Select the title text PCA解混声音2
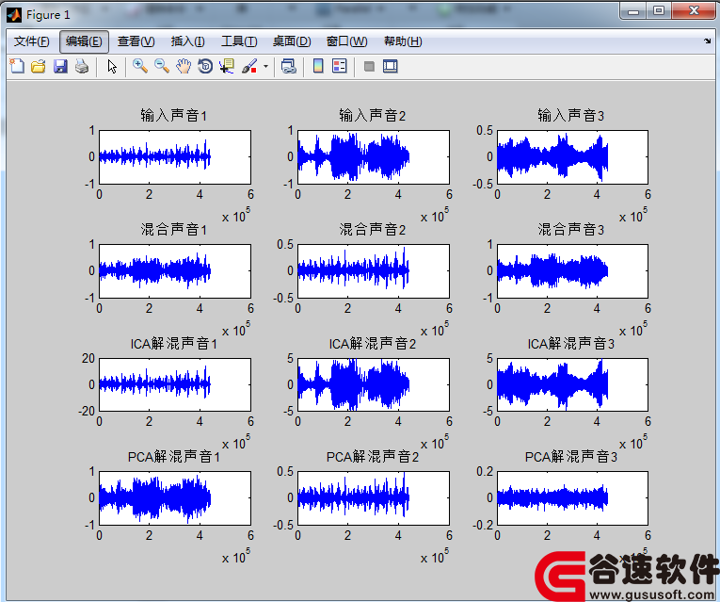The width and height of the screenshot is (720, 602). coord(373,457)
